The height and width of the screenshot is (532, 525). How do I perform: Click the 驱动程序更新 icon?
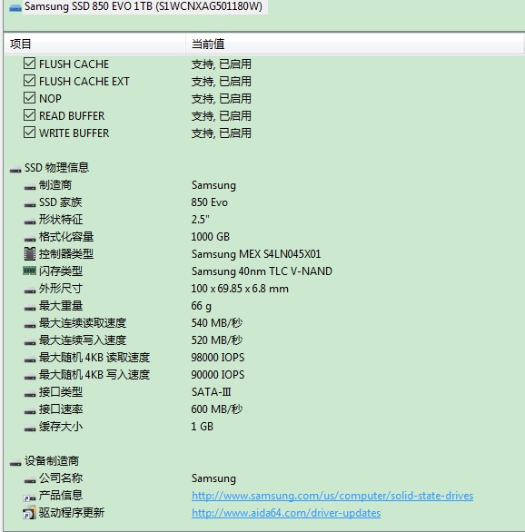point(29,512)
